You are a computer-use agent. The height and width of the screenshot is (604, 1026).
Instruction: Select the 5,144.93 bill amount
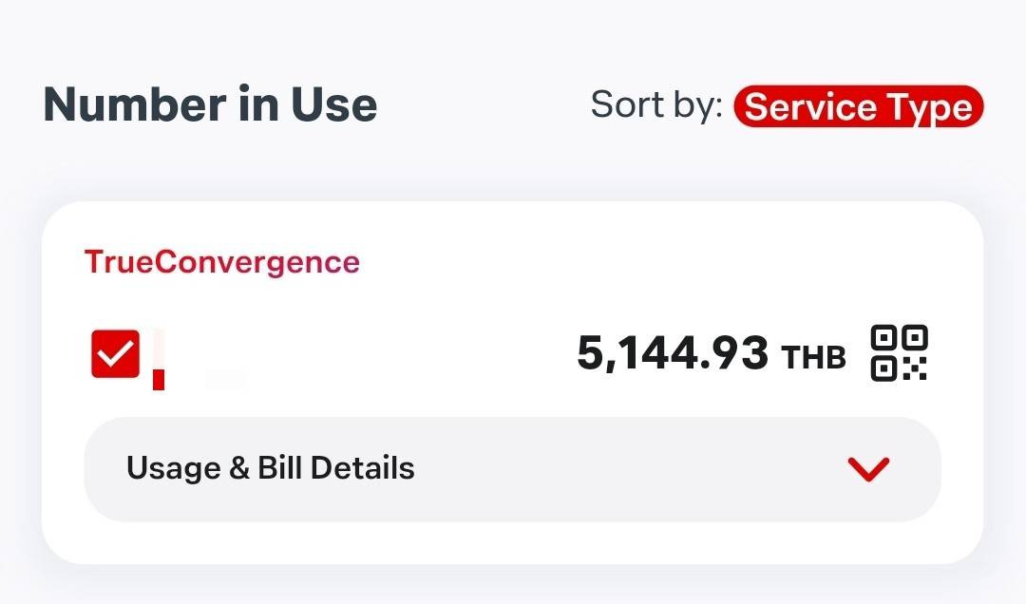(x=673, y=354)
